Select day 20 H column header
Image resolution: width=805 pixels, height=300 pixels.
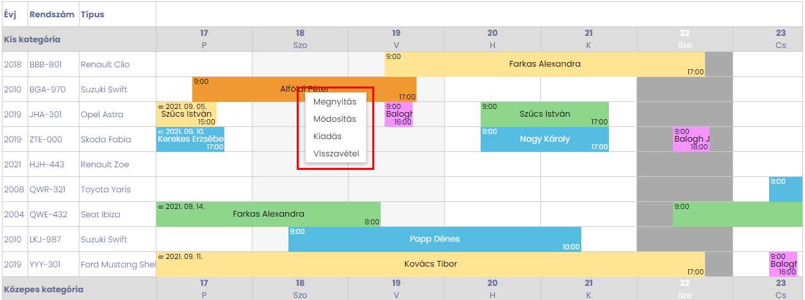(492, 38)
